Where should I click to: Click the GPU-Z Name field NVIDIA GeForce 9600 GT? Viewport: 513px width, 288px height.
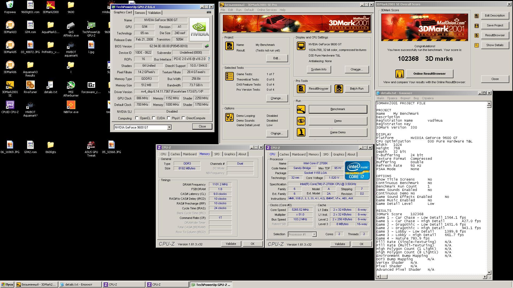click(161, 20)
